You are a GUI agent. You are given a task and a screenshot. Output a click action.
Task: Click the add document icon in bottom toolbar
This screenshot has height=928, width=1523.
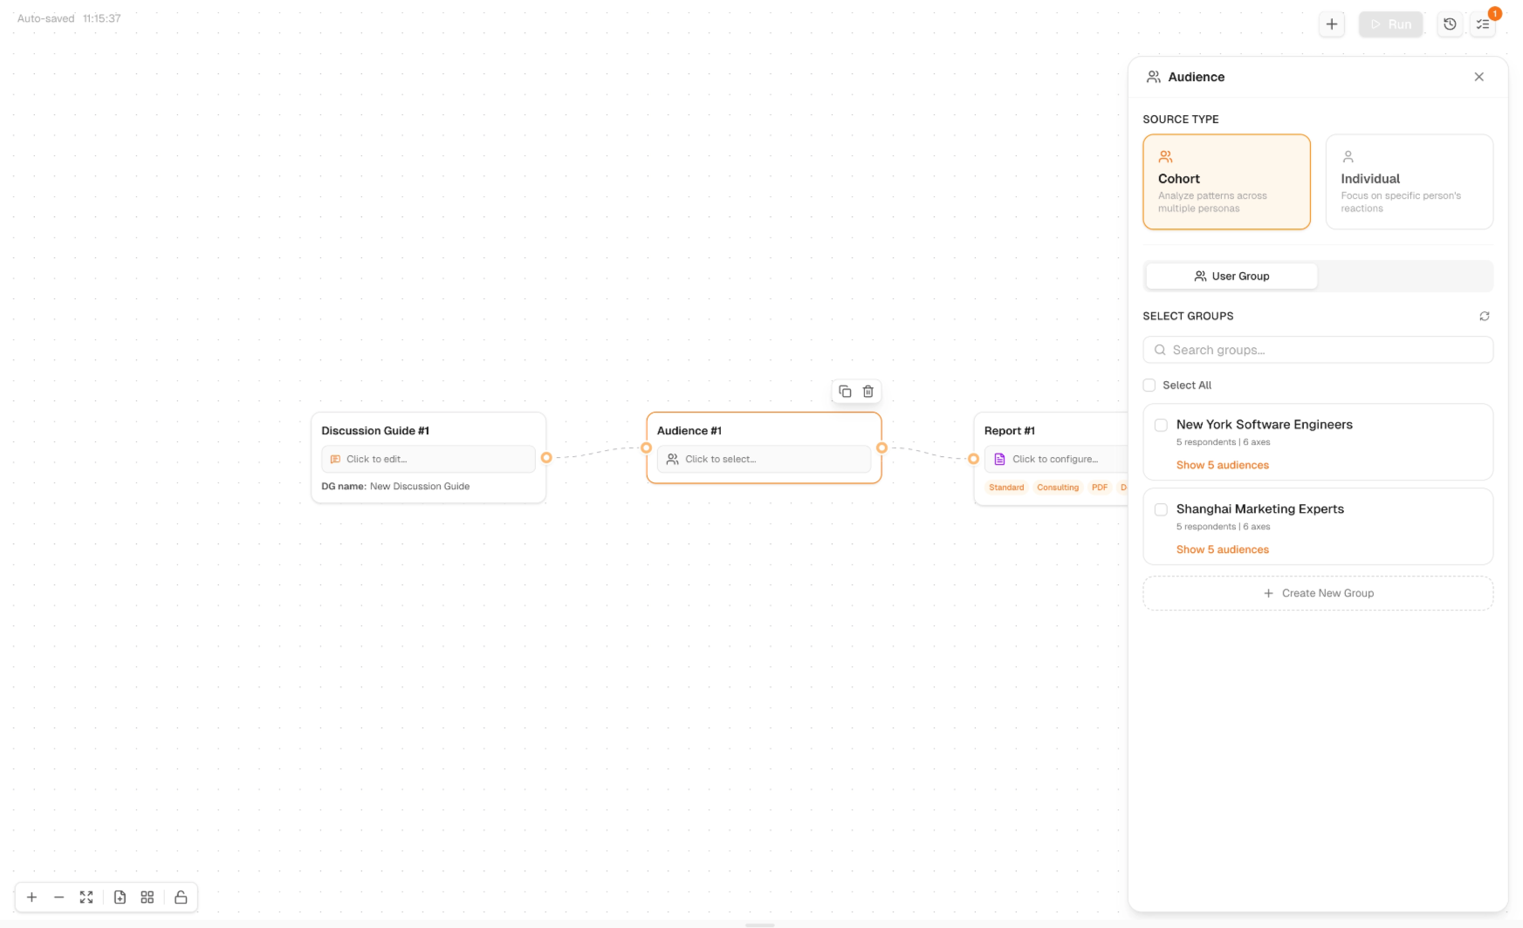tap(120, 897)
